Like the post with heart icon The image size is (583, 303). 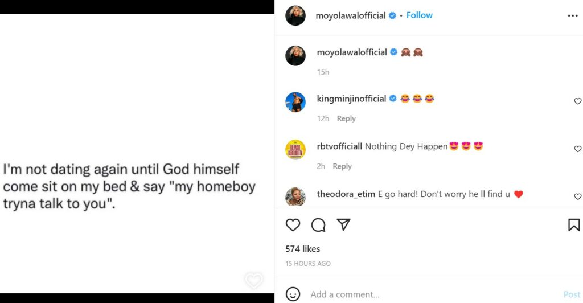[x=293, y=225]
